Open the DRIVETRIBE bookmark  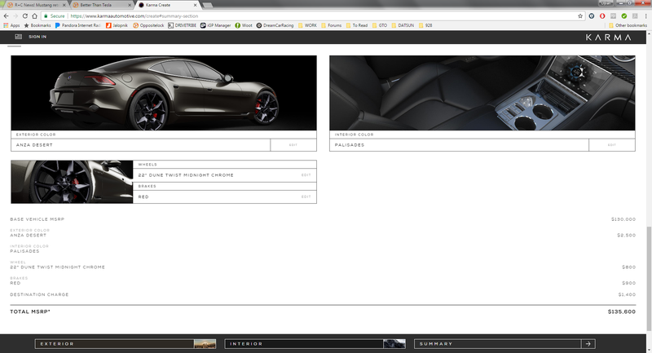pyautogui.click(x=182, y=25)
